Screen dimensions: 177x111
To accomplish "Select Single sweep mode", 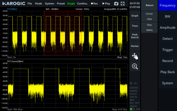I will tap(71, 4).
